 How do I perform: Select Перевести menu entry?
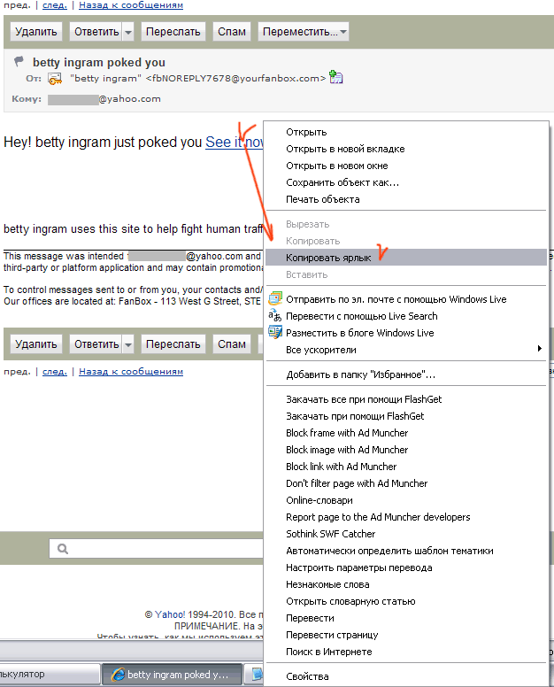point(406,618)
